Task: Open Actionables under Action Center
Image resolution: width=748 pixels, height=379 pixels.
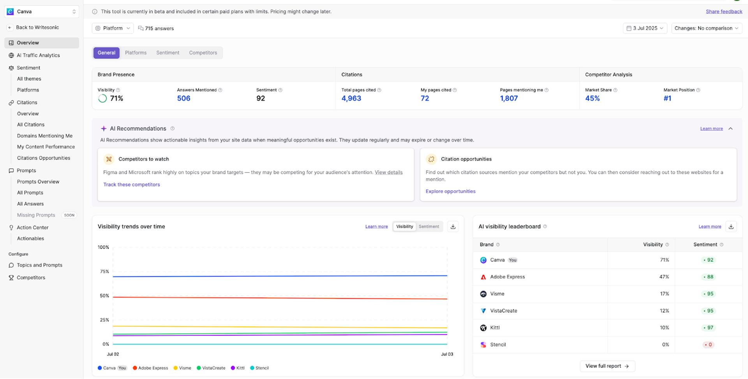Action: pyautogui.click(x=30, y=239)
